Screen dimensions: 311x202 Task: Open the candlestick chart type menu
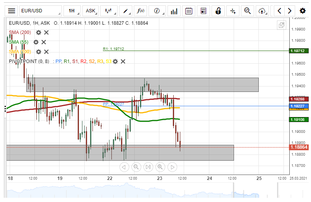click(111, 11)
